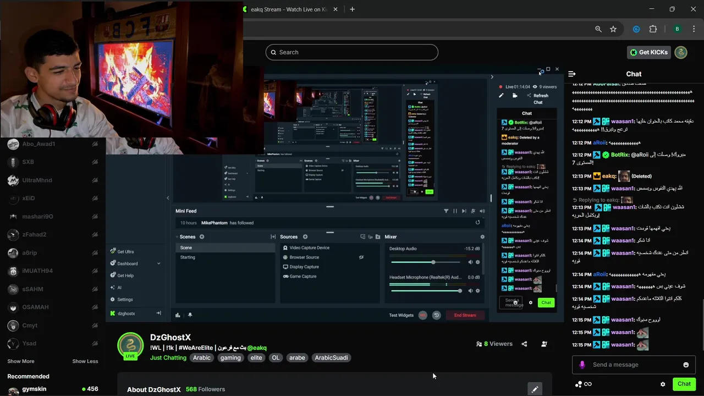Mute Desktop Audio with the speaker icon
Image resolution: width=704 pixels, height=396 pixels.
tap(470, 262)
